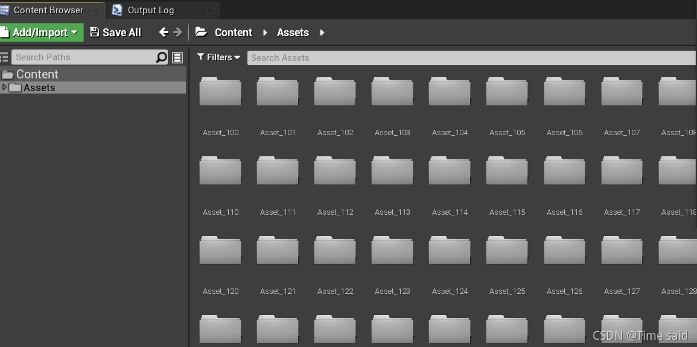Close the Output Log tab
697x347 pixels.
[x=210, y=10]
